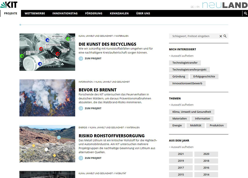Click the blue arrow icon for Bevor es brennt
Screen dimensions: 248x178
81,108
